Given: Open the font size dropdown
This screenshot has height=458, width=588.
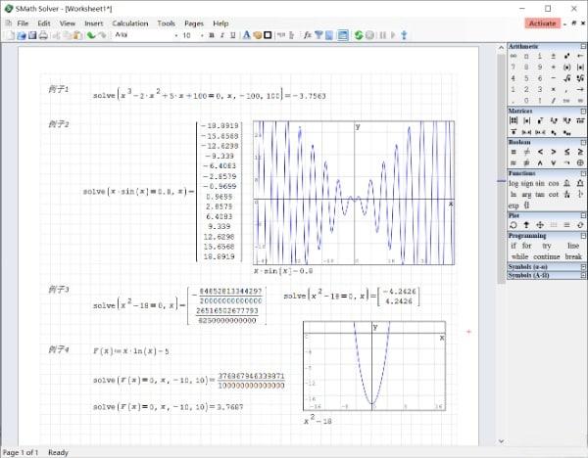Looking at the screenshot, I should 202,35.
